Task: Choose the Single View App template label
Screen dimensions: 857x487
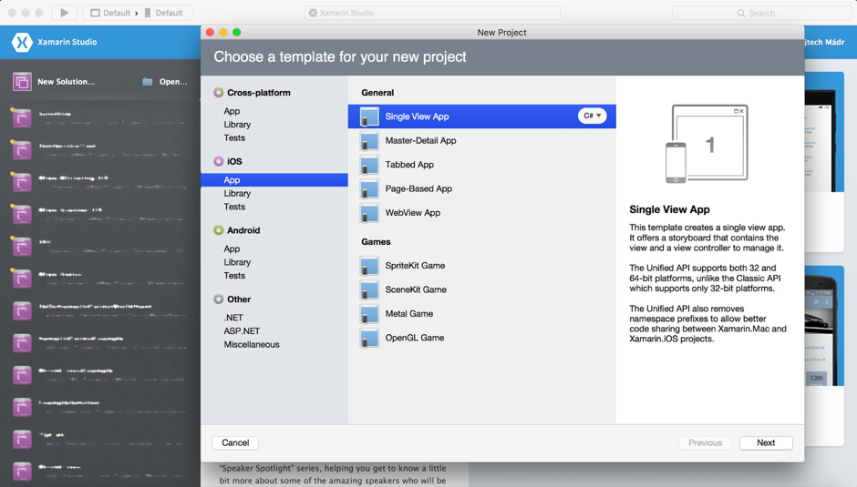Action: point(417,117)
